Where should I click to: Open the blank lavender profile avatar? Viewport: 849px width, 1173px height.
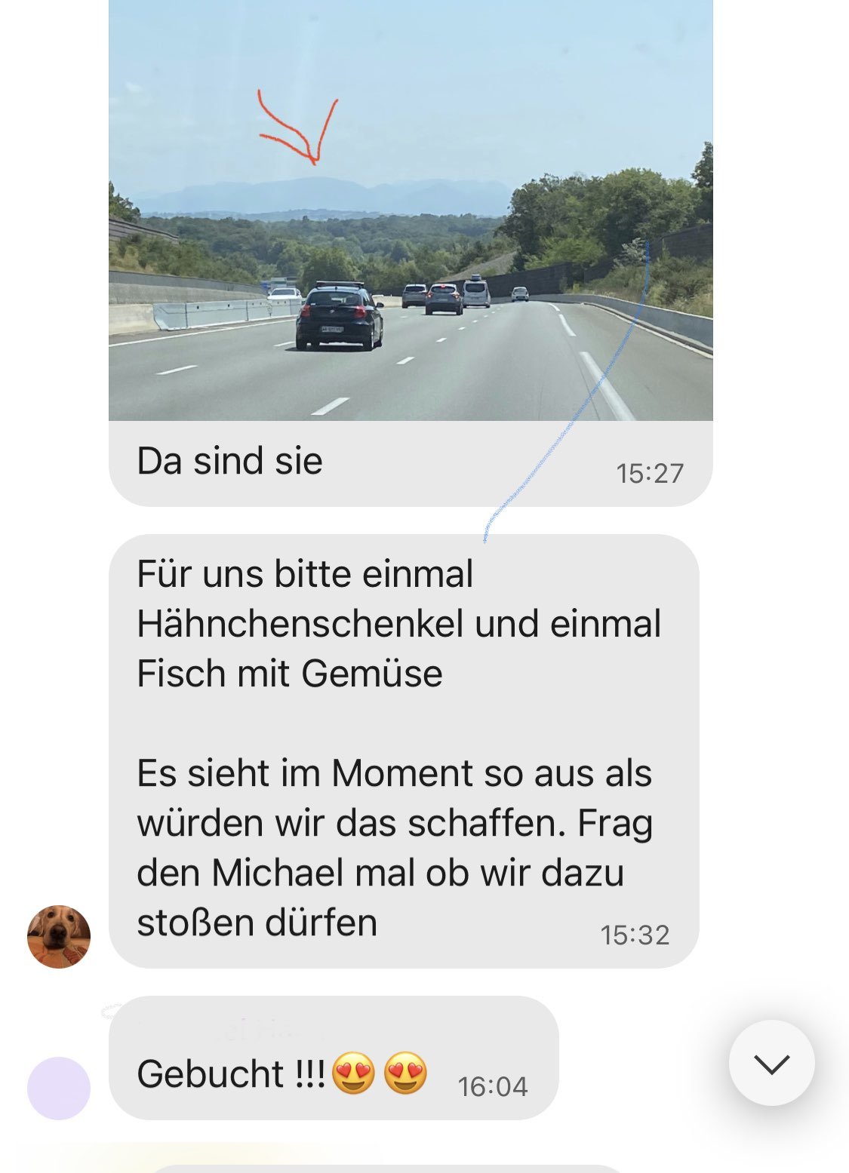pos(59,1088)
